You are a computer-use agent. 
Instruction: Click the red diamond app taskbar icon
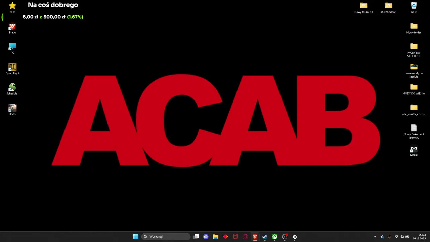point(225,237)
